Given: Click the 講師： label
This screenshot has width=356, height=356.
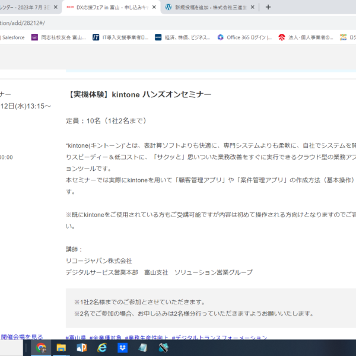Looking at the screenshot, I should click(74, 249).
